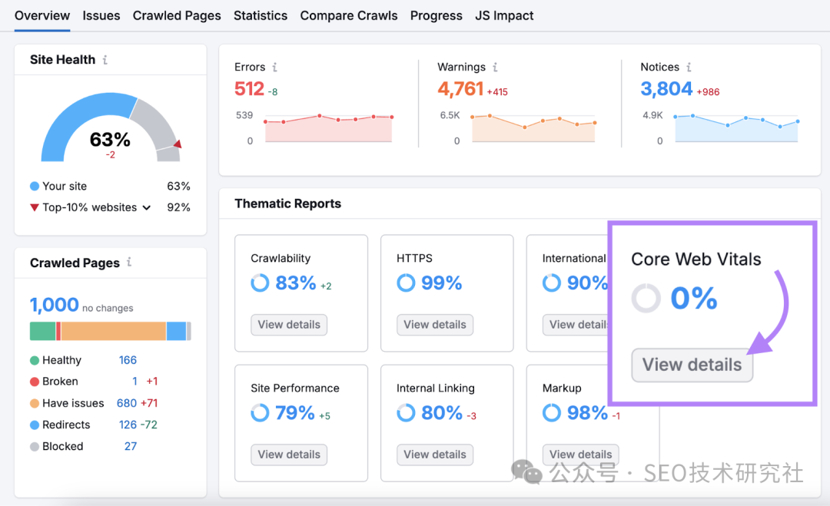Click the HTTPS progress ring icon

(406, 283)
